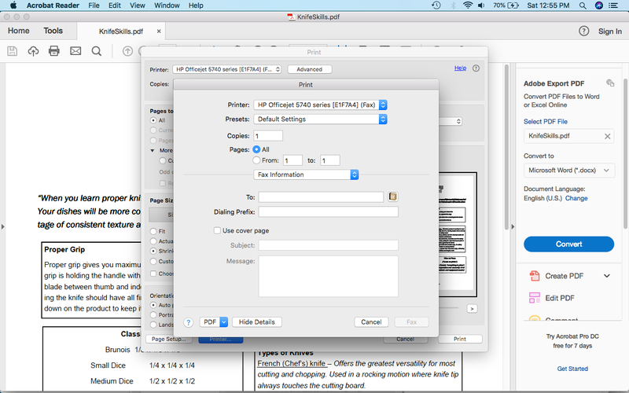Click the save icon in Acrobat toolbar

(x=12, y=51)
